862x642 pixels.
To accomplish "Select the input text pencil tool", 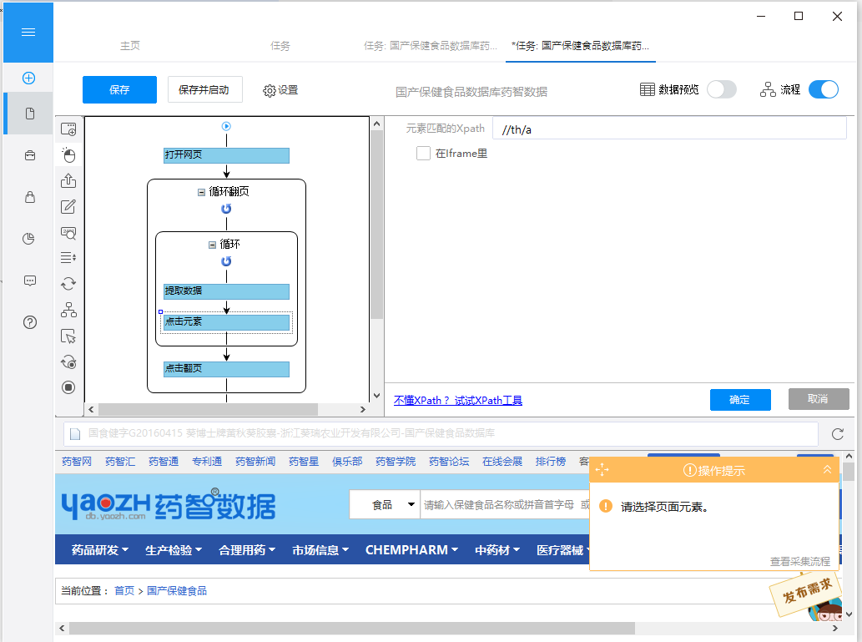I will [x=68, y=206].
